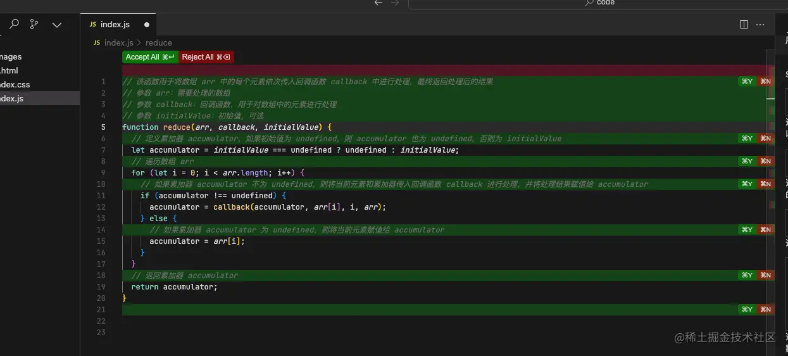Accept the line 18 return comment change
This screenshot has width=788, height=356.
pyautogui.click(x=747, y=275)
